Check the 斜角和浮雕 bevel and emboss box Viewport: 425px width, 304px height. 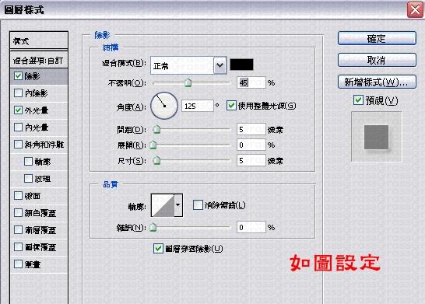18,145
